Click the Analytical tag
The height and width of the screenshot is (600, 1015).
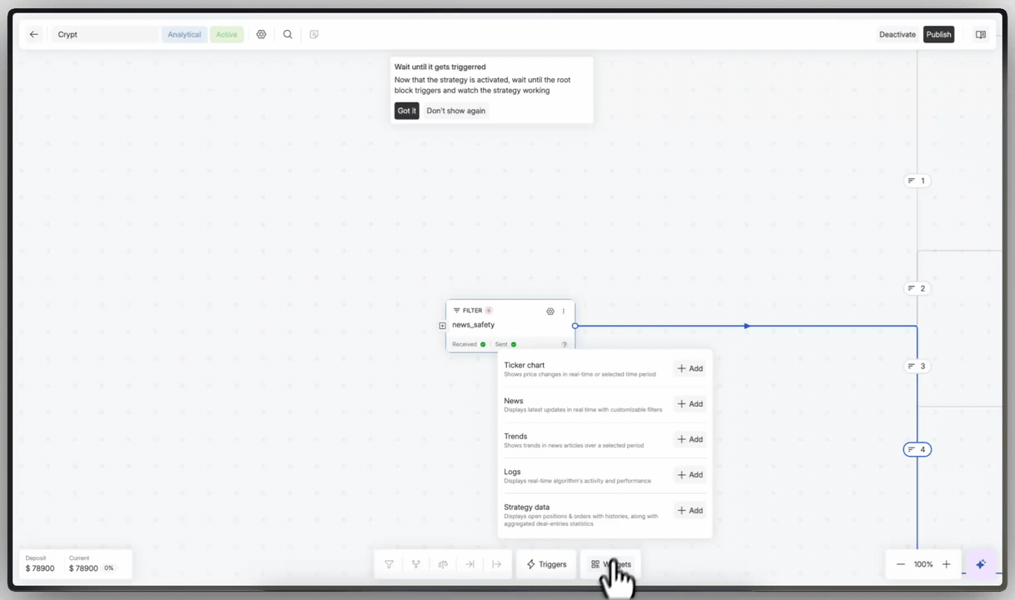coord(184,34)
